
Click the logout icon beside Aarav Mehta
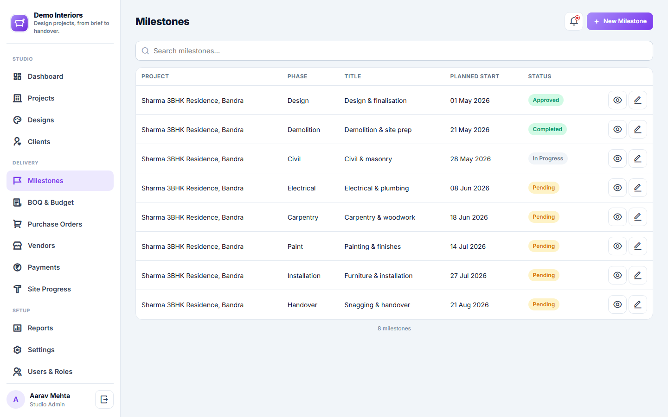(104, 399)
